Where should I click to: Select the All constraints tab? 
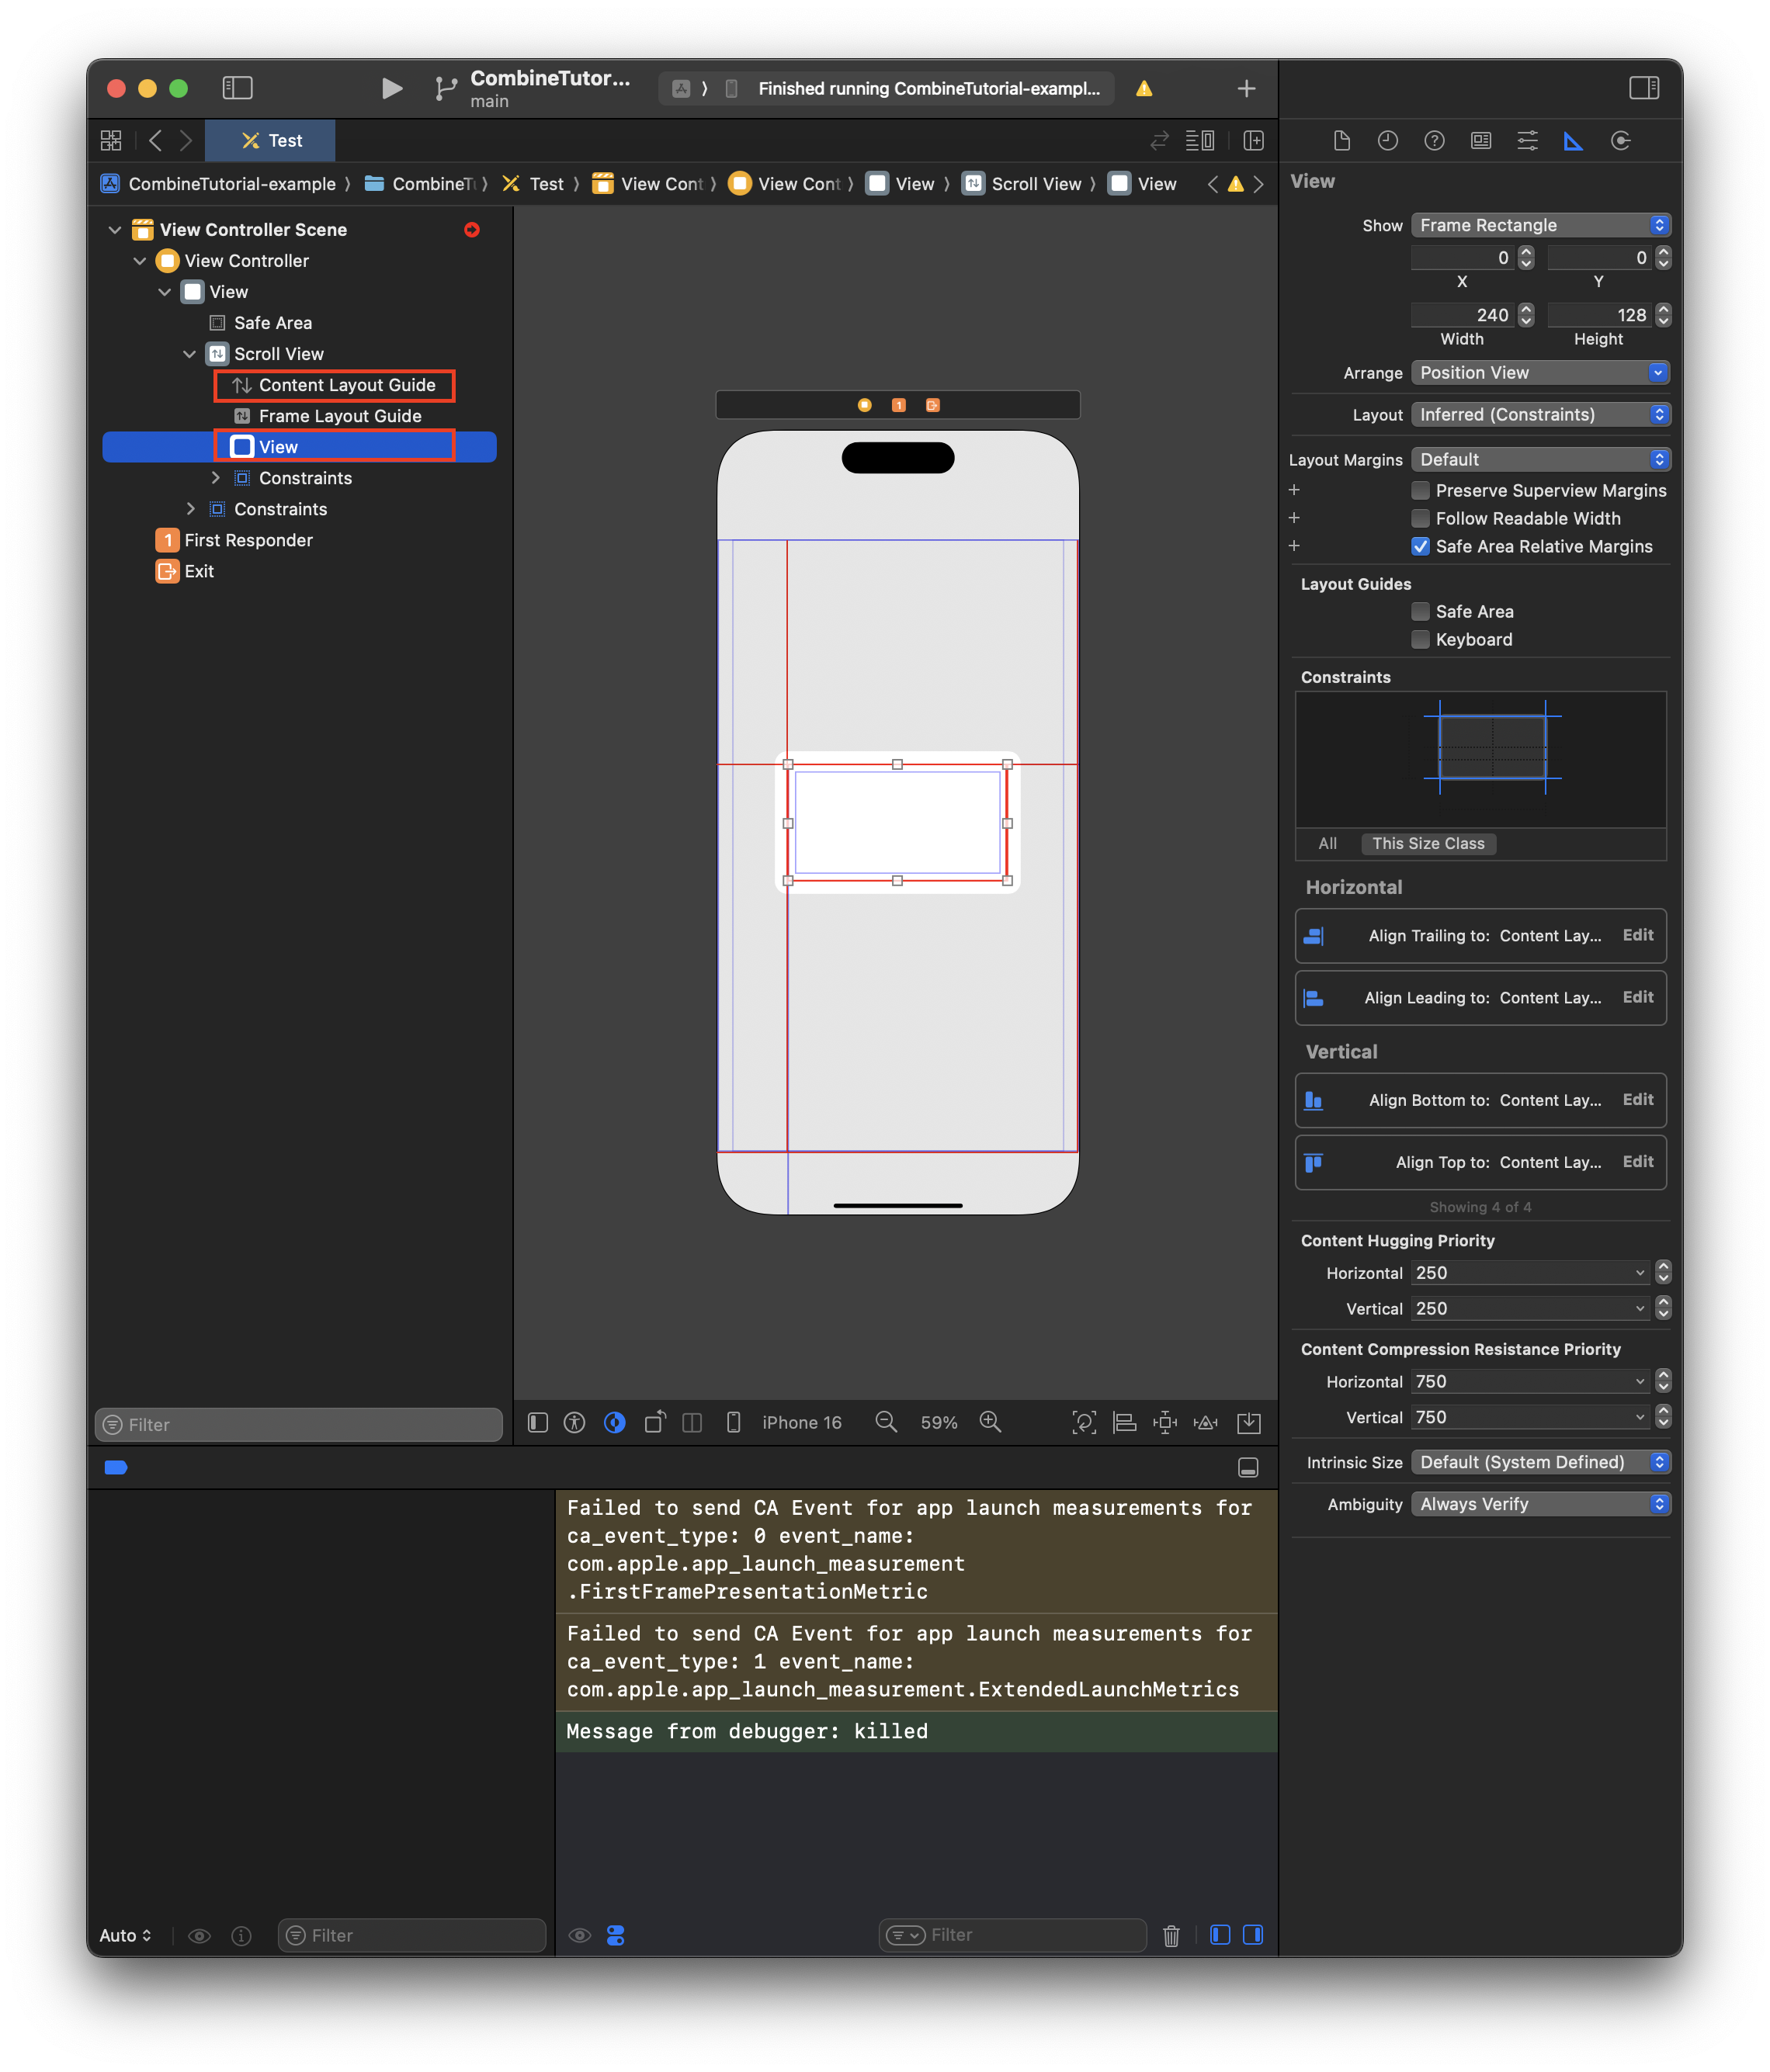point(1327,843)
